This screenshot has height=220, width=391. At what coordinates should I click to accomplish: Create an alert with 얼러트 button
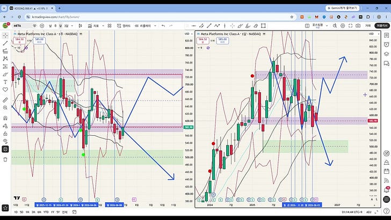(x=124, y=26)
